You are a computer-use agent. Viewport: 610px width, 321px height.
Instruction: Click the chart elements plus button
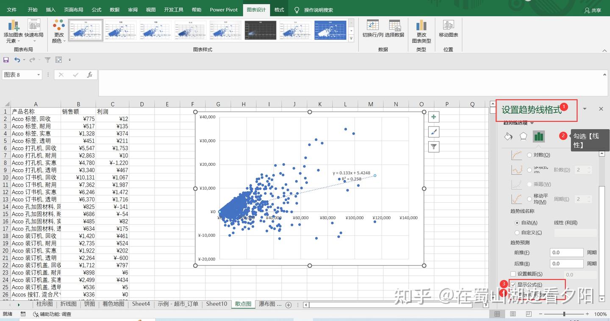point(433,117)
